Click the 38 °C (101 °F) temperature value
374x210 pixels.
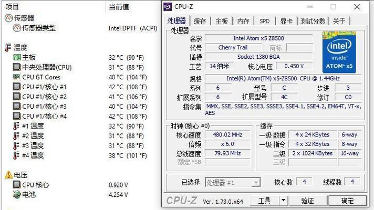click(x=128, y=155)
